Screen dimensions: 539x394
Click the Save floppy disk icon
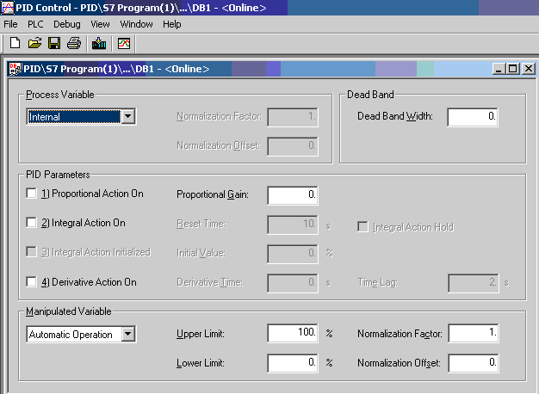point(54,43)
